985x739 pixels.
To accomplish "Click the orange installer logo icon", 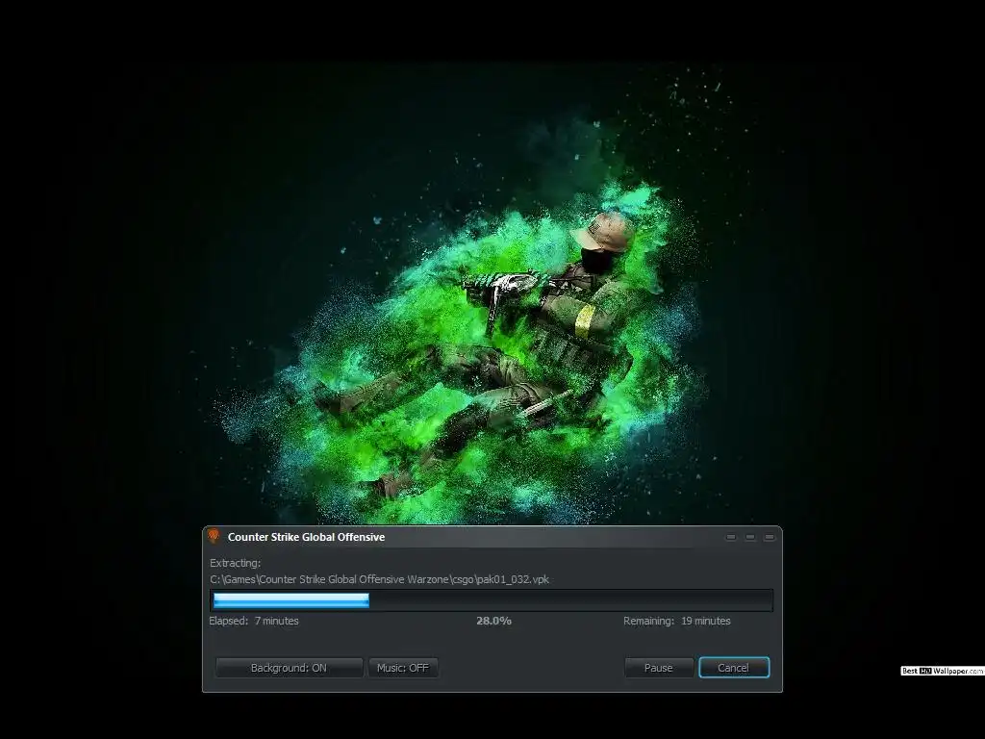I will click(x=213, y=536).
